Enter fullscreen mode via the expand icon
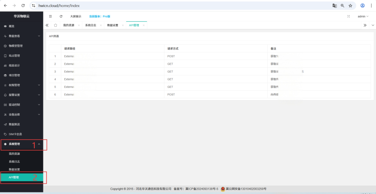The height and width of the screenshot is (194, 376). pos(348,16)
